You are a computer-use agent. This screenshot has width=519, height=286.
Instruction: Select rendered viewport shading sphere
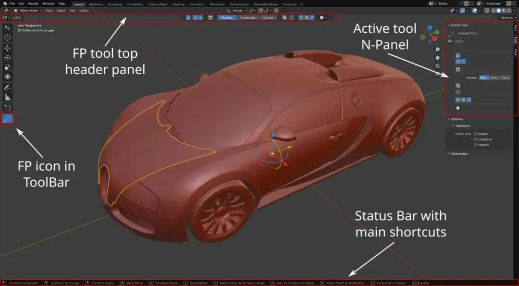tap(509, 11)
